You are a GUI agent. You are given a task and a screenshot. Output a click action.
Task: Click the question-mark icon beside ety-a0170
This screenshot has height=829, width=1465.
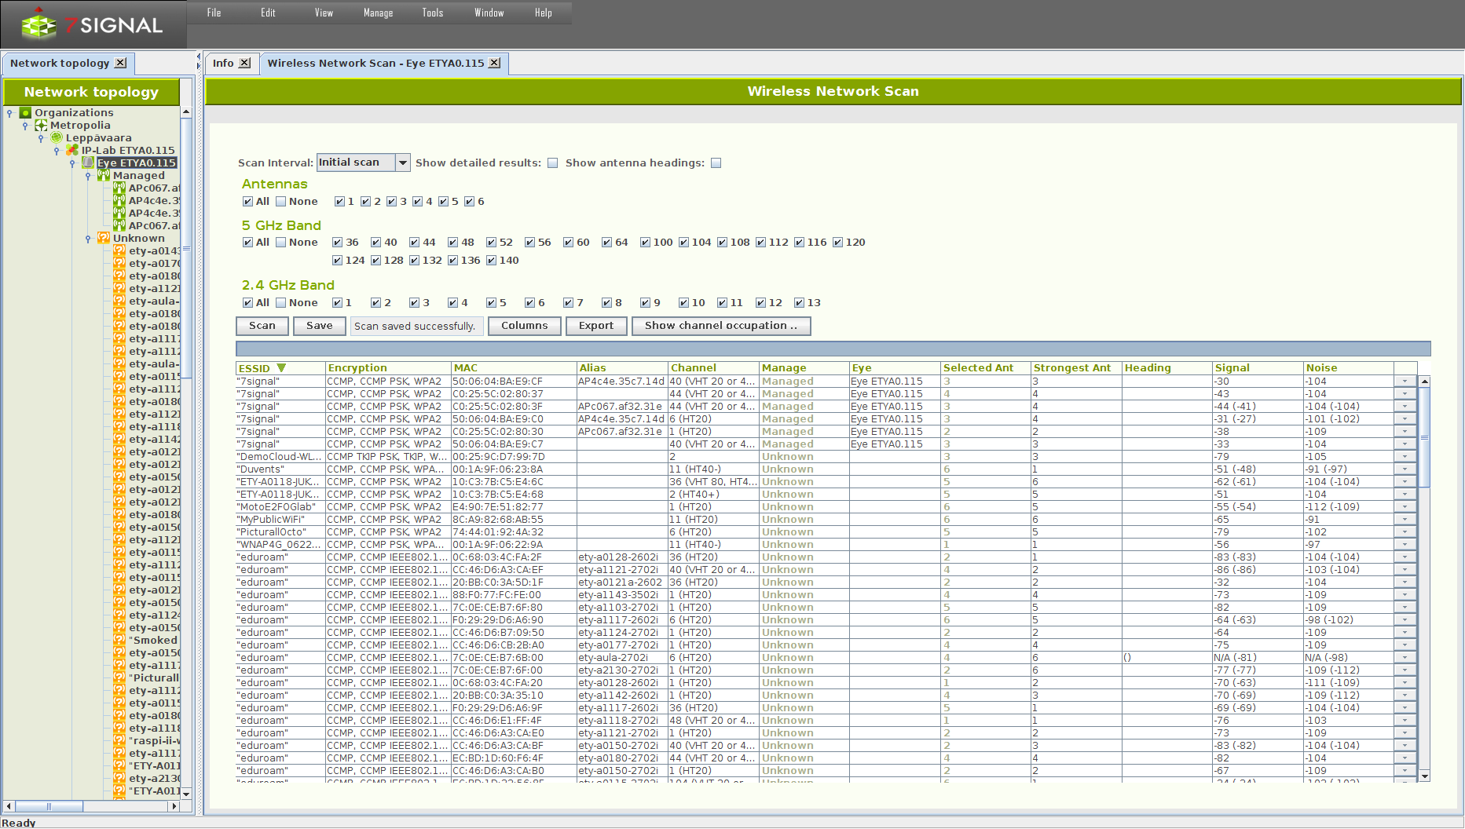pos(119,264)
